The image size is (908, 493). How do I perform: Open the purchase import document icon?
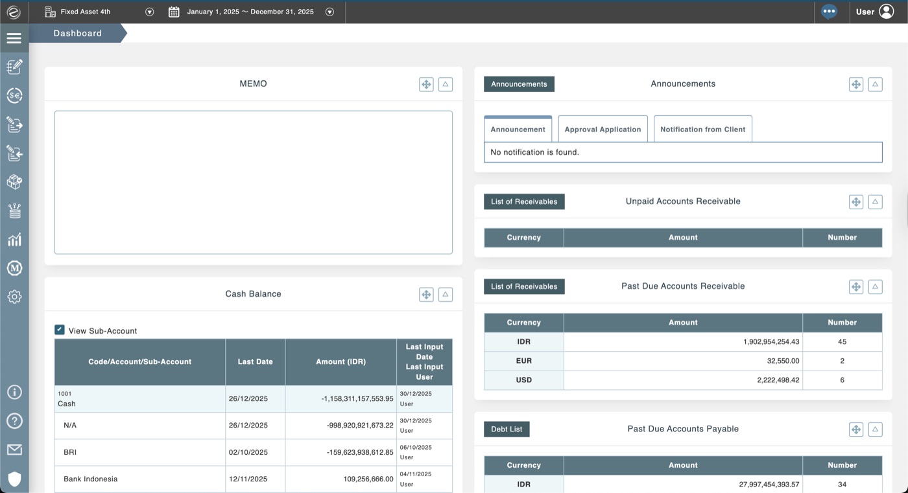coord(14,154)
